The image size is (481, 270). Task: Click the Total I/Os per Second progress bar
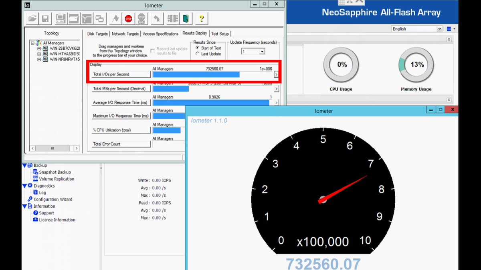point(212,74)
